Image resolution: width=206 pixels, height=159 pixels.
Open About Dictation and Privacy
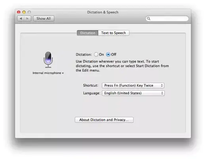click(104, 120)
